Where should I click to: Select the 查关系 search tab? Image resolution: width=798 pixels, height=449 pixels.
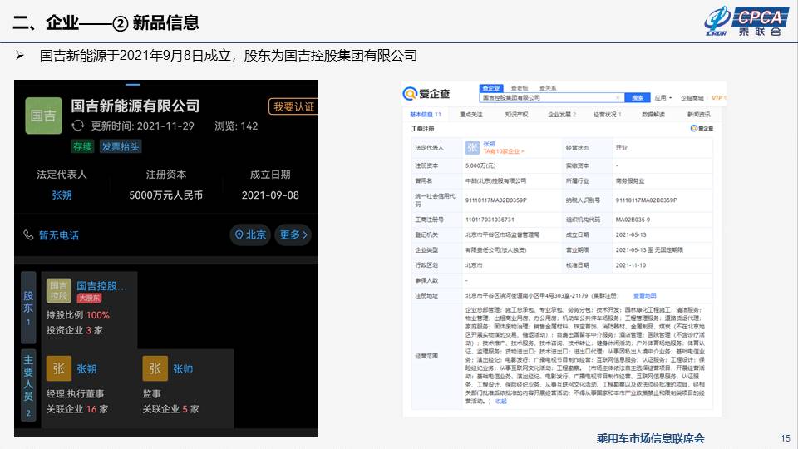(x=548, y=88)
